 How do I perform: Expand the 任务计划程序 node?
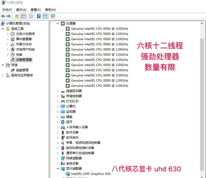[x=8, y=34]
